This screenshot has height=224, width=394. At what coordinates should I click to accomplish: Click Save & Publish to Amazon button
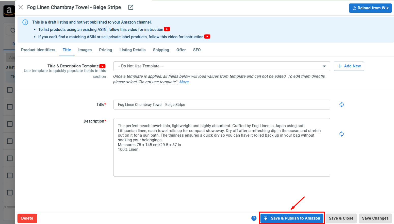(x=292, y=218)
